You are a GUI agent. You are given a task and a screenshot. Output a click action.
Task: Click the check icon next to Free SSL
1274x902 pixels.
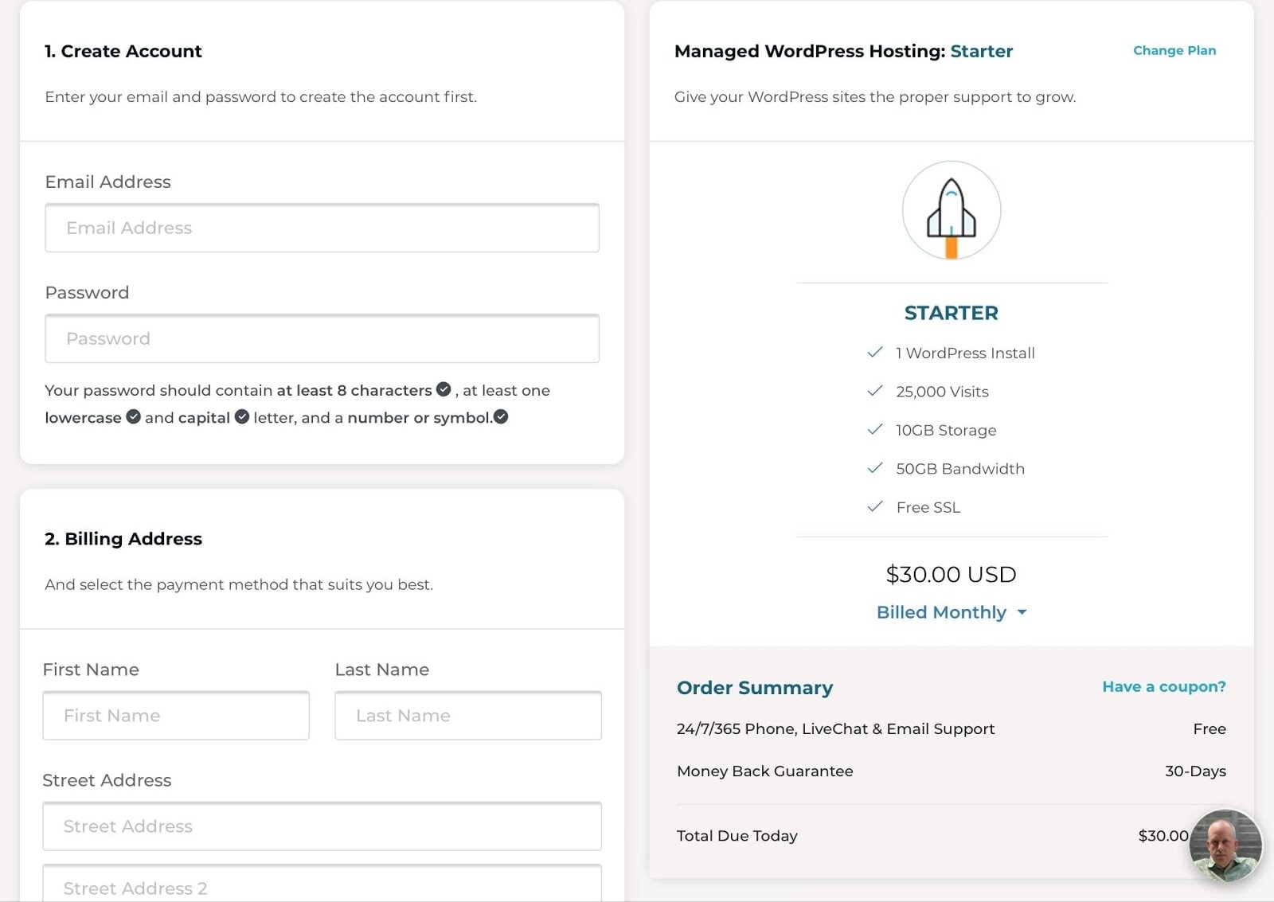(x=874, y=506)
